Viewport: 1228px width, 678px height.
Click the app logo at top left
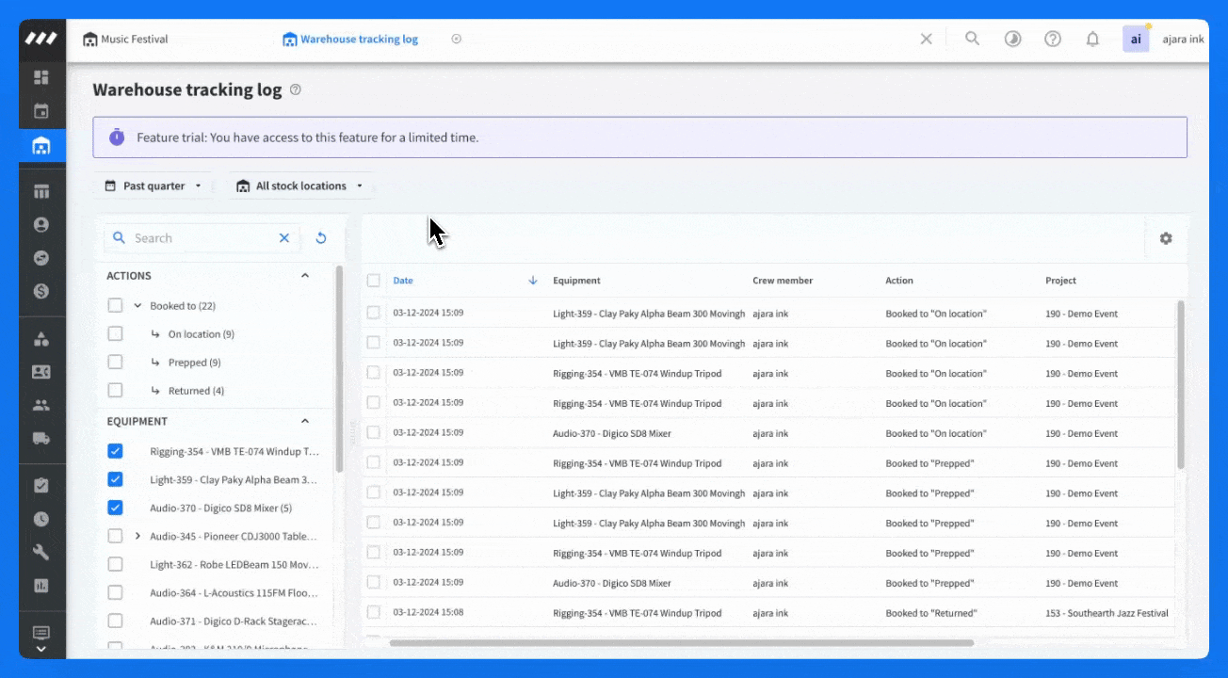tap(41, 39)
